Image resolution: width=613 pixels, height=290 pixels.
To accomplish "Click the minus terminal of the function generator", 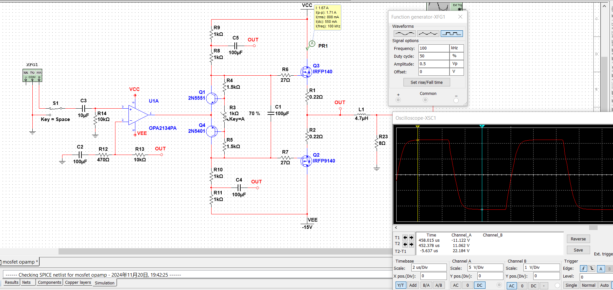I will (456, 100).
